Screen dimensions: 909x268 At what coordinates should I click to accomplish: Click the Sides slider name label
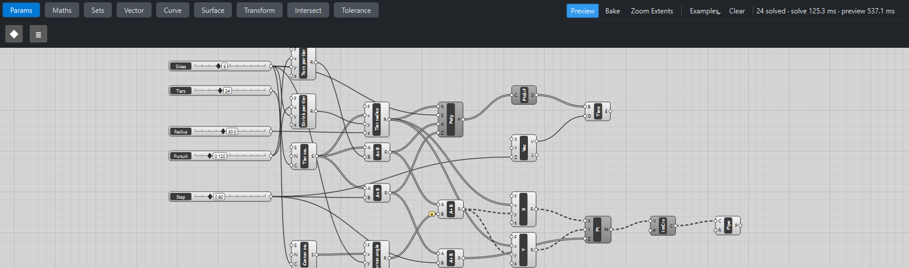tap(181, 66)
